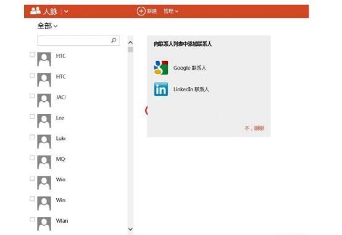Image resolution: width=342 pixels, height=235 pixels.
Task: Click the Lee contact avatar
Action: click(x=44, y=121)
